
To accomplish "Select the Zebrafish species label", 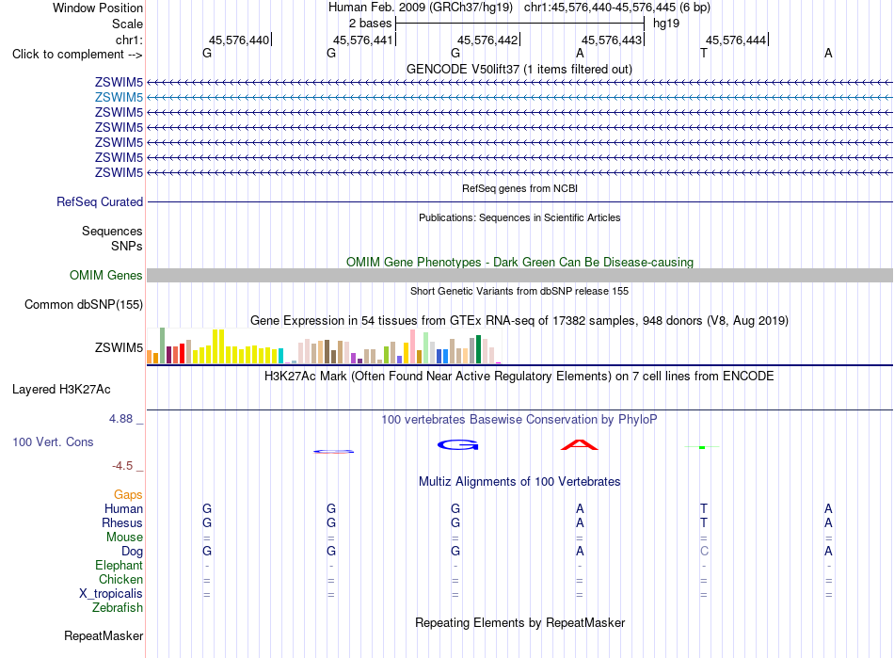I will coord(118,608).
